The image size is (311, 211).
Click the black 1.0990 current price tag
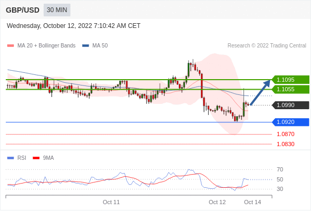290,105
